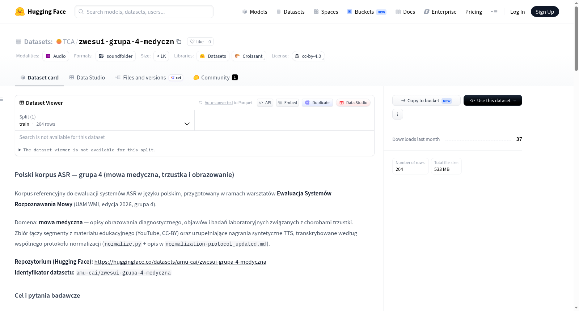The width and height of the screenshot is (579, 311).
Task: Copy the dataset name with the copy icon
Action: pos(179,42)
